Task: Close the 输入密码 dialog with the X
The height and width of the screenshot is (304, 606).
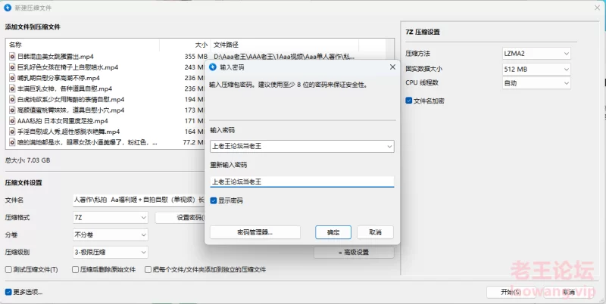Action: pyautogui.click(x=392, y=67)
